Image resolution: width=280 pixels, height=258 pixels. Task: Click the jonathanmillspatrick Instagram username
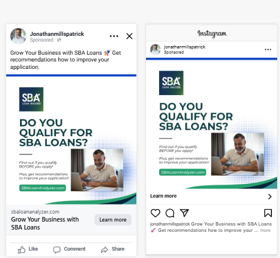pyautogui.click(x=185, y=47)
